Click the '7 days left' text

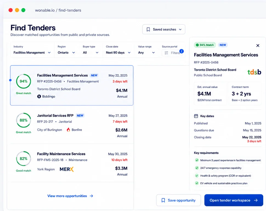pos(120,121)
